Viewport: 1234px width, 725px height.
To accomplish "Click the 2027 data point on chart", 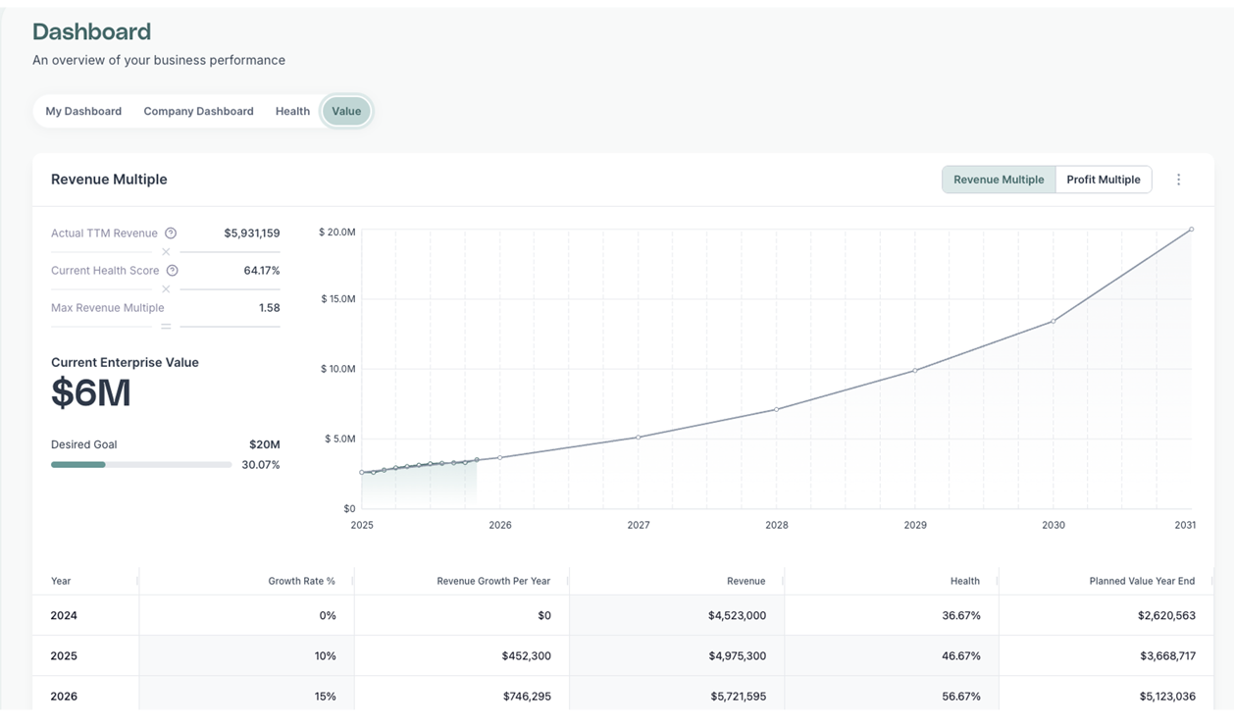I will click(639, 438).
